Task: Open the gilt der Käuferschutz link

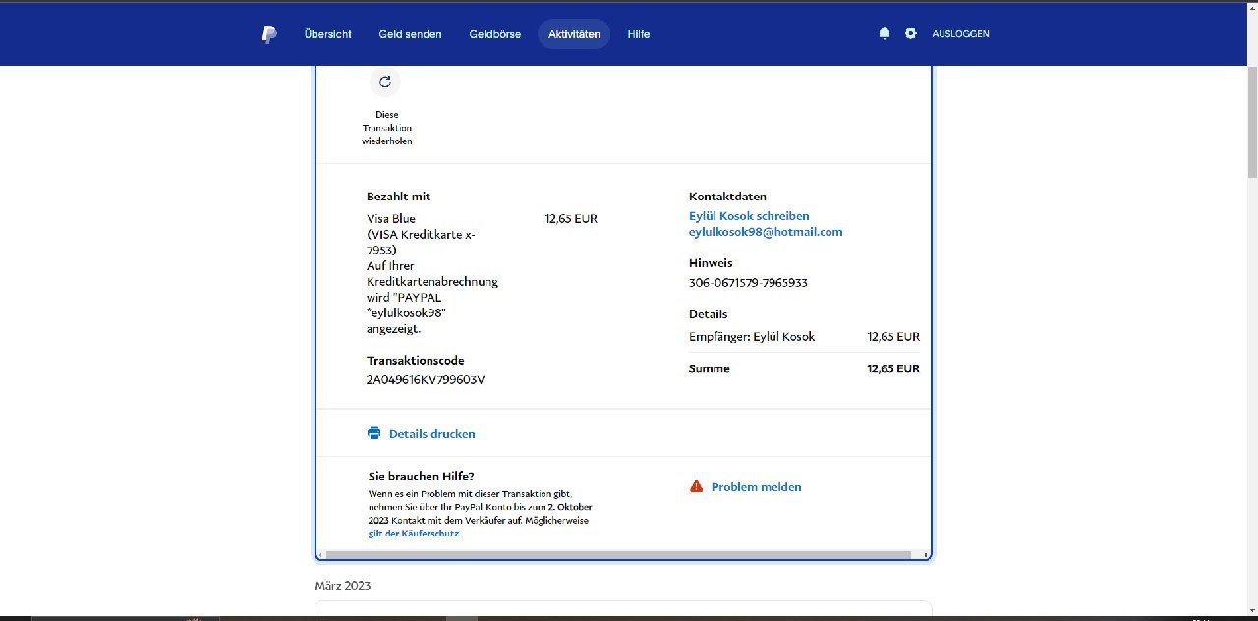Action: (414, 534)
